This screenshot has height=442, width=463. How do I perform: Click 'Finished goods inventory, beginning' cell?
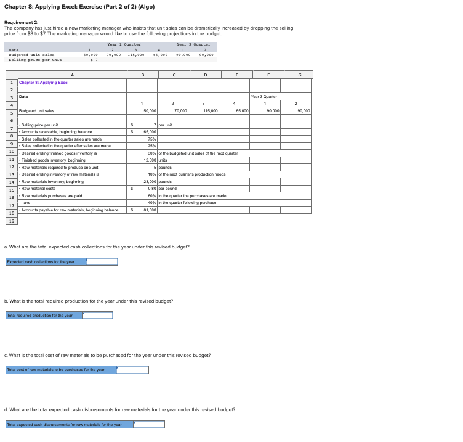(73, 160)
